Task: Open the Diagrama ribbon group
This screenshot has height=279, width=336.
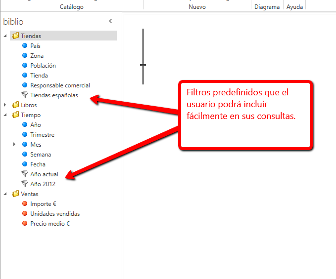Action: 267,7
